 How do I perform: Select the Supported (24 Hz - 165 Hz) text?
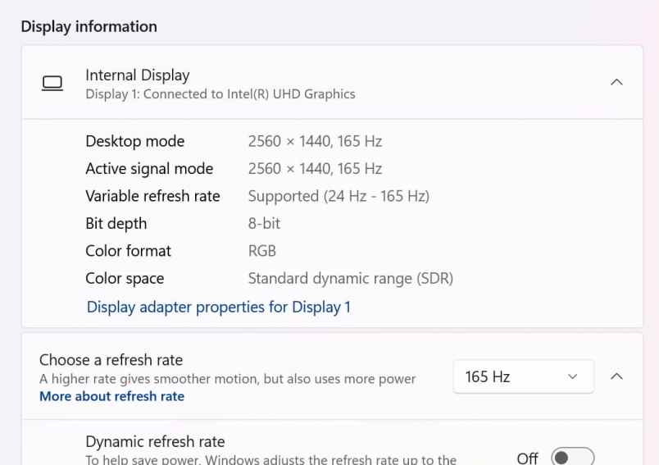[x=339, y=196]
